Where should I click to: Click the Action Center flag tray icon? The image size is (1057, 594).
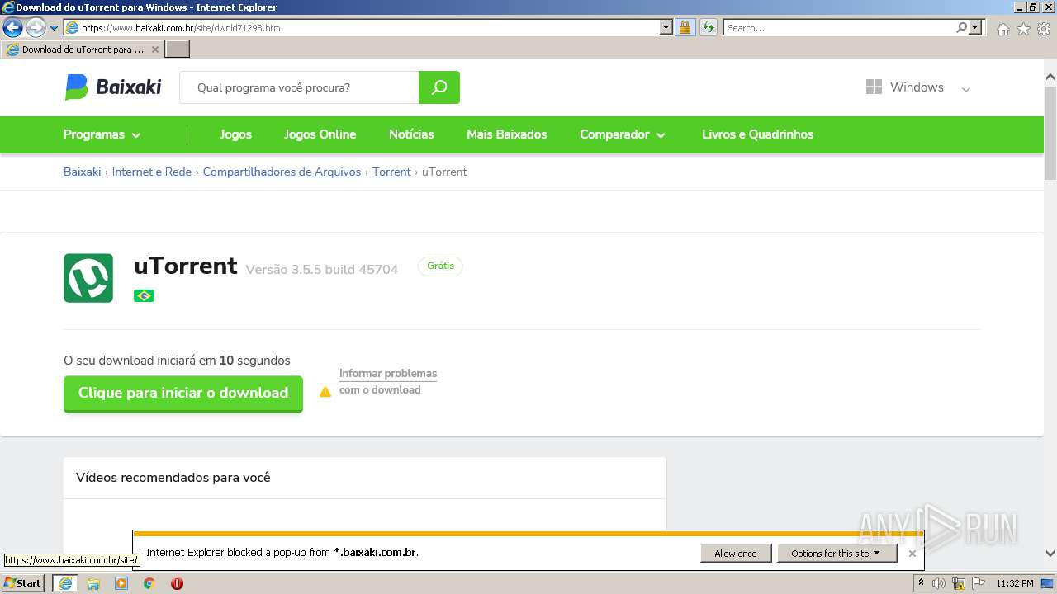click(979, 583)
